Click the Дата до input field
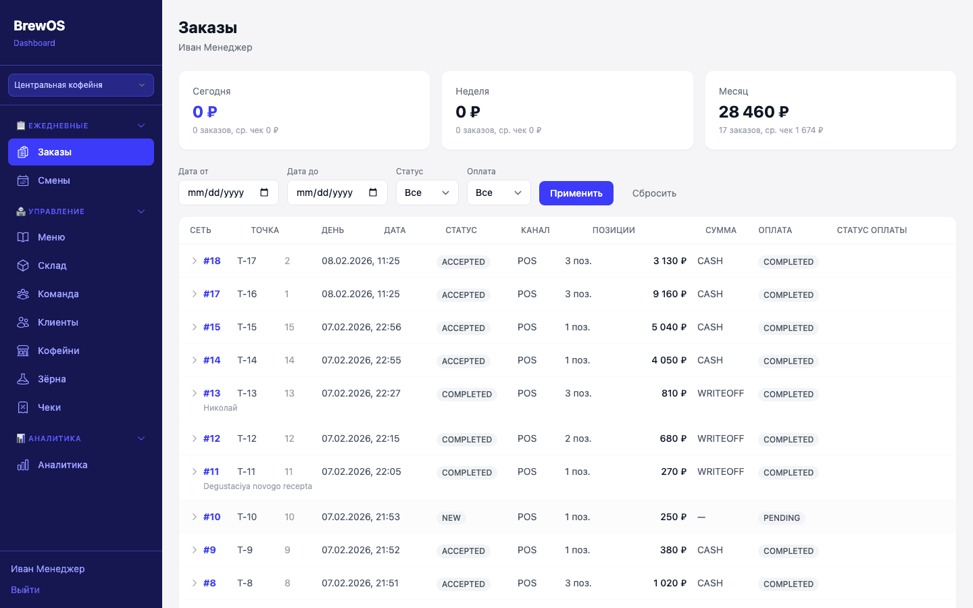Viewport: 973px width, 608px height. click(337, 193)
